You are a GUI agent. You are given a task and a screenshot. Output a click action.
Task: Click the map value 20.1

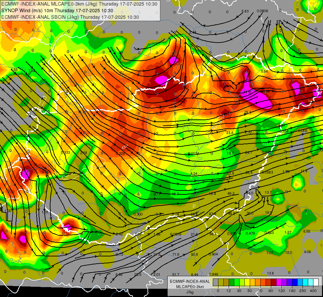157,194
